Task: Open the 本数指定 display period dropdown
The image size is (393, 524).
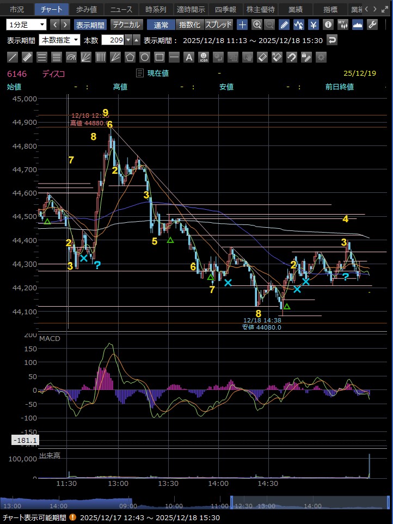Action: point(60,40)
